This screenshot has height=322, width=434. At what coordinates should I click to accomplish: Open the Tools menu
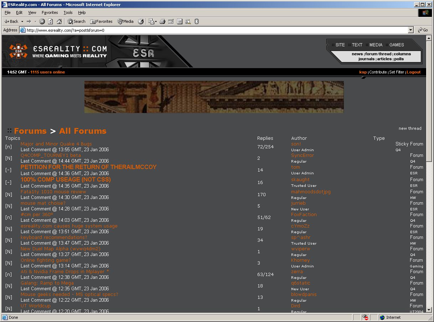pos(68,12)
